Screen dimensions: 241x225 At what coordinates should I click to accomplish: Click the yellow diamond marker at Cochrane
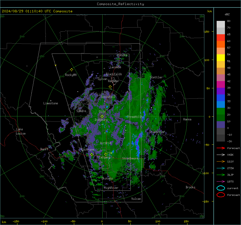pyautogui.click(x=92, y=155)
